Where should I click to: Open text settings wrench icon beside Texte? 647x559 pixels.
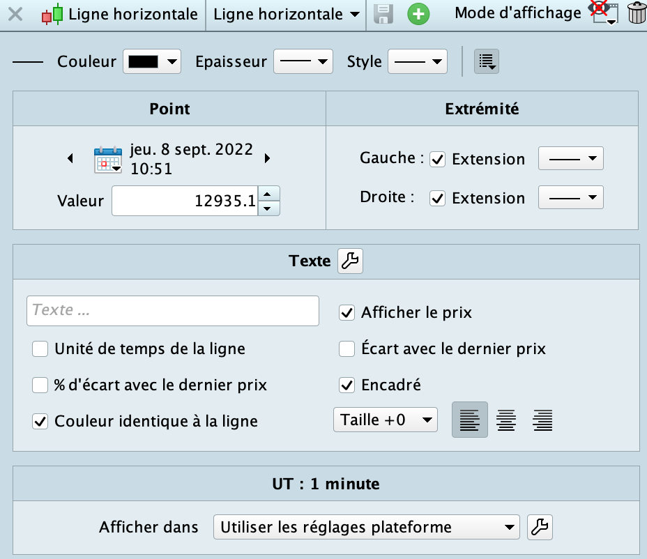350,261
